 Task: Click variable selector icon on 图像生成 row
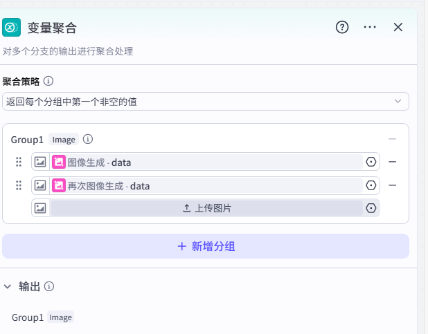[371, 162]
